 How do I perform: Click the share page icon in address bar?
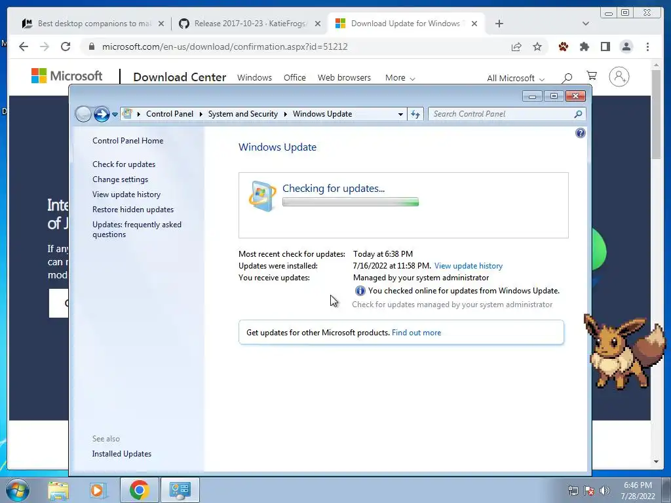click(x=516, y=47)
